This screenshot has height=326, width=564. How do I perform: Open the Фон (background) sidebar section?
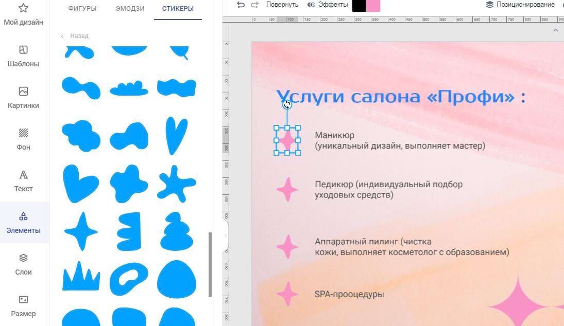coord(23,139)
